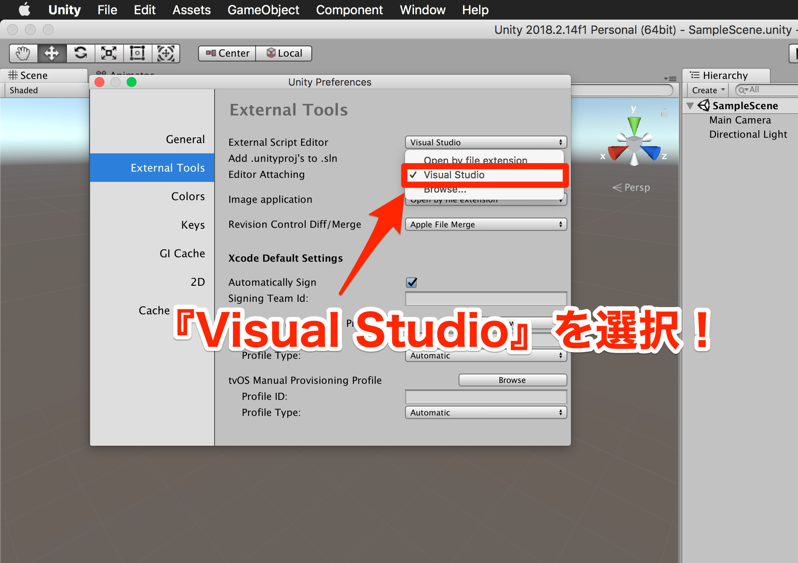
Task: Switch to the Scene tab
Action: tap(44, 75)
